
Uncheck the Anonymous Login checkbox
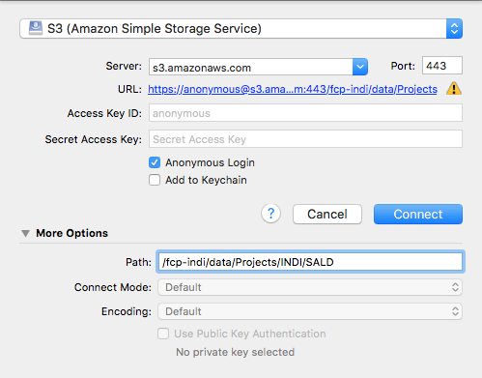[x=155, y=162]
